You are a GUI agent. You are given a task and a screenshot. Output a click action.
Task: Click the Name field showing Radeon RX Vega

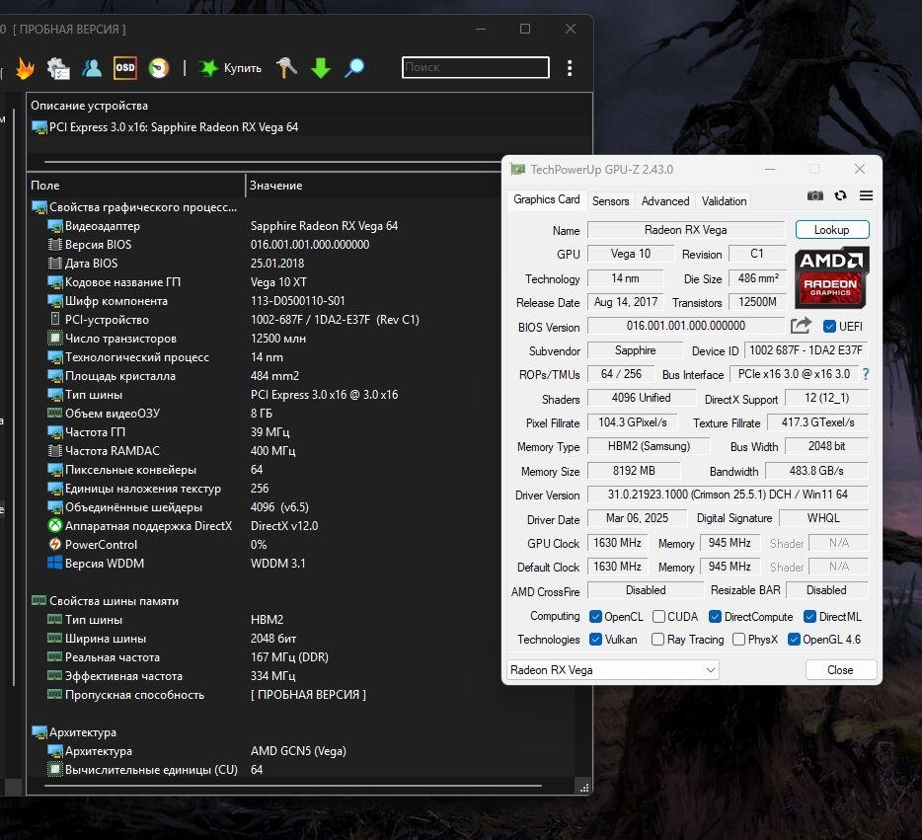pyautogui.click(x=686, y=230)
